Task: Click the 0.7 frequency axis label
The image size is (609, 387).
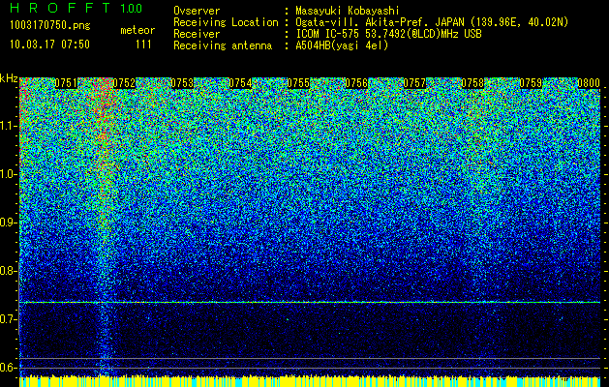Action: tap(9, 319)
